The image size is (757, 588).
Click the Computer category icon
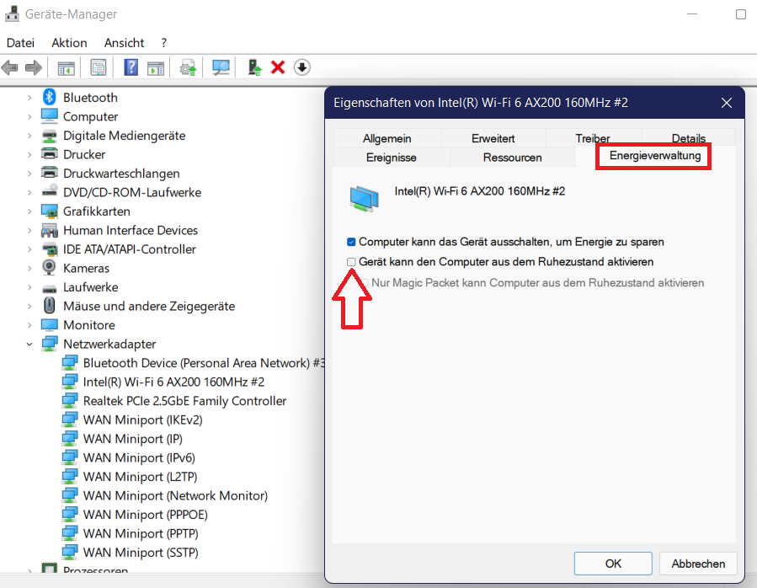pos(49,116)
